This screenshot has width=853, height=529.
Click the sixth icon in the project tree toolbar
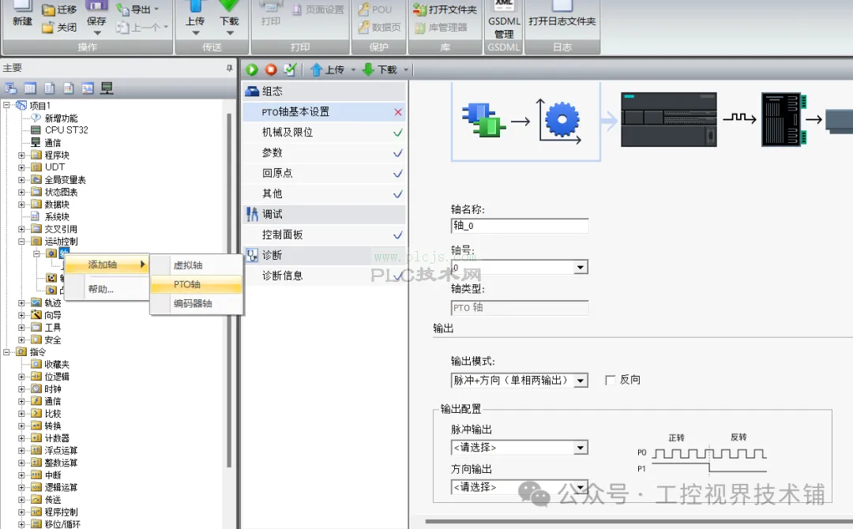[107, 88]
